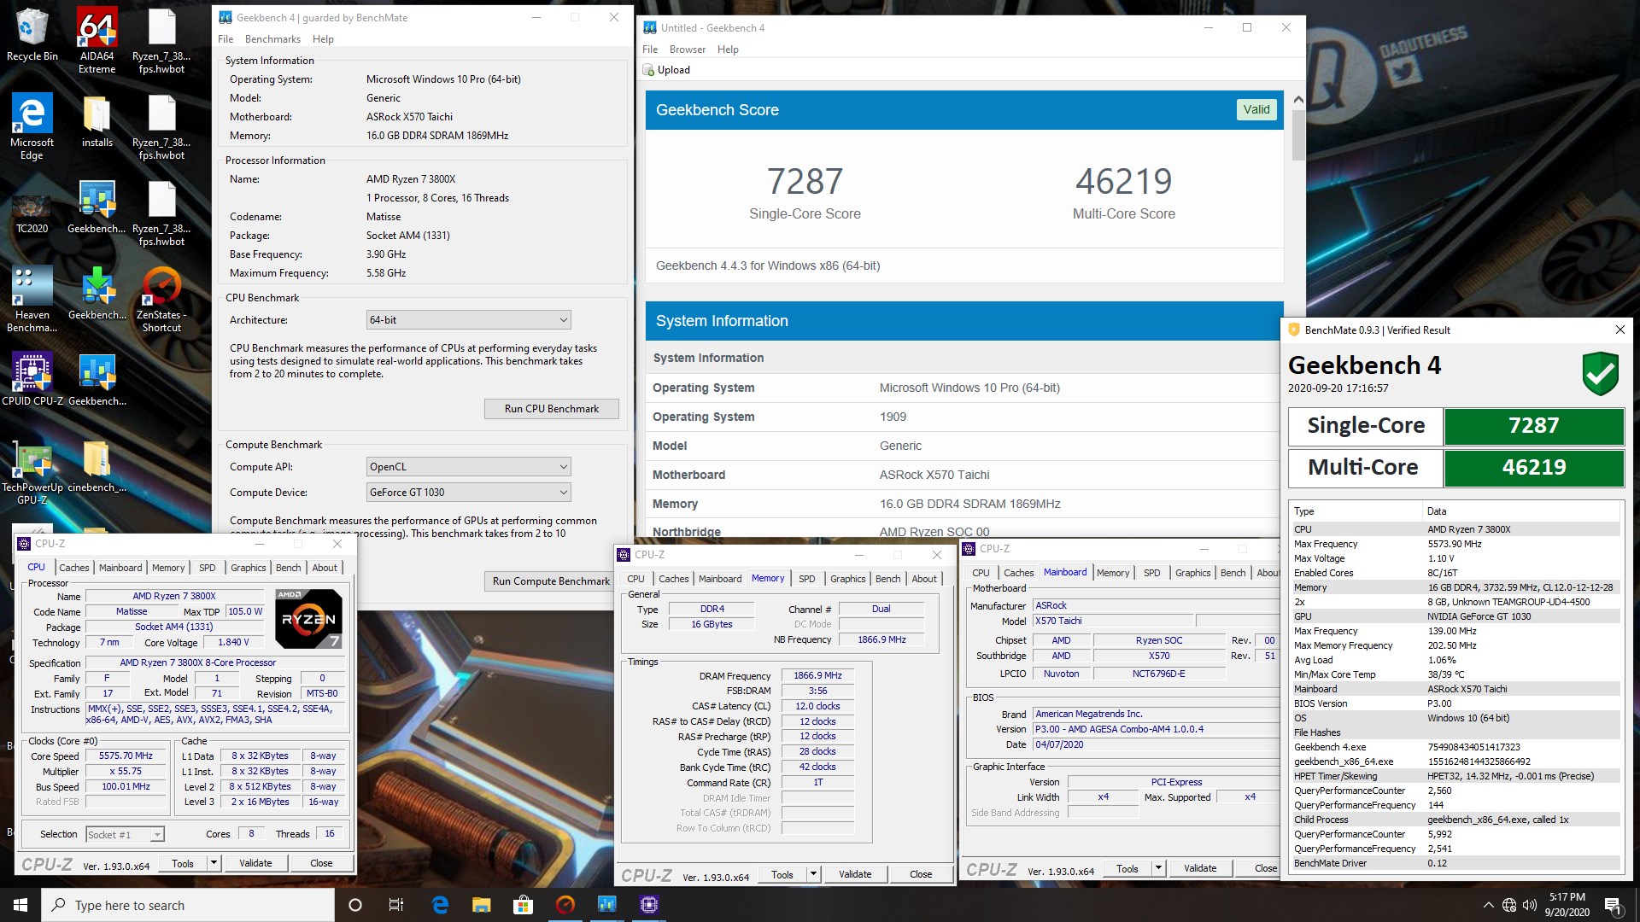
Task: Click scroll-up arrow in Geekbench results
Action: tap(1298, 99)
